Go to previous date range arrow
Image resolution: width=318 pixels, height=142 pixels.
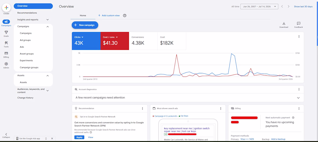[282, 6]
